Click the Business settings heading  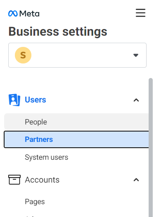[58, 32]
